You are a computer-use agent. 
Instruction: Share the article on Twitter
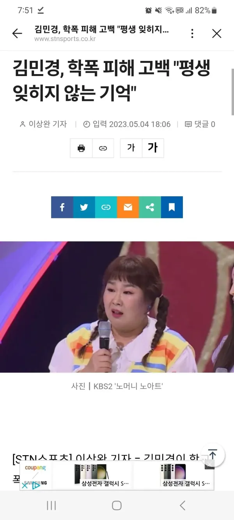pos(84,207)
